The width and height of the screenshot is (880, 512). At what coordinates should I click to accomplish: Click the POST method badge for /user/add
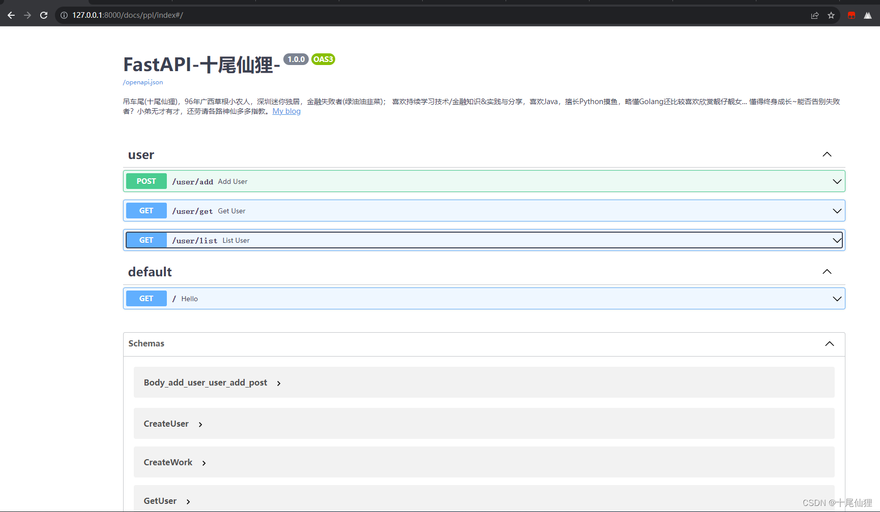(x=146, y=181)
